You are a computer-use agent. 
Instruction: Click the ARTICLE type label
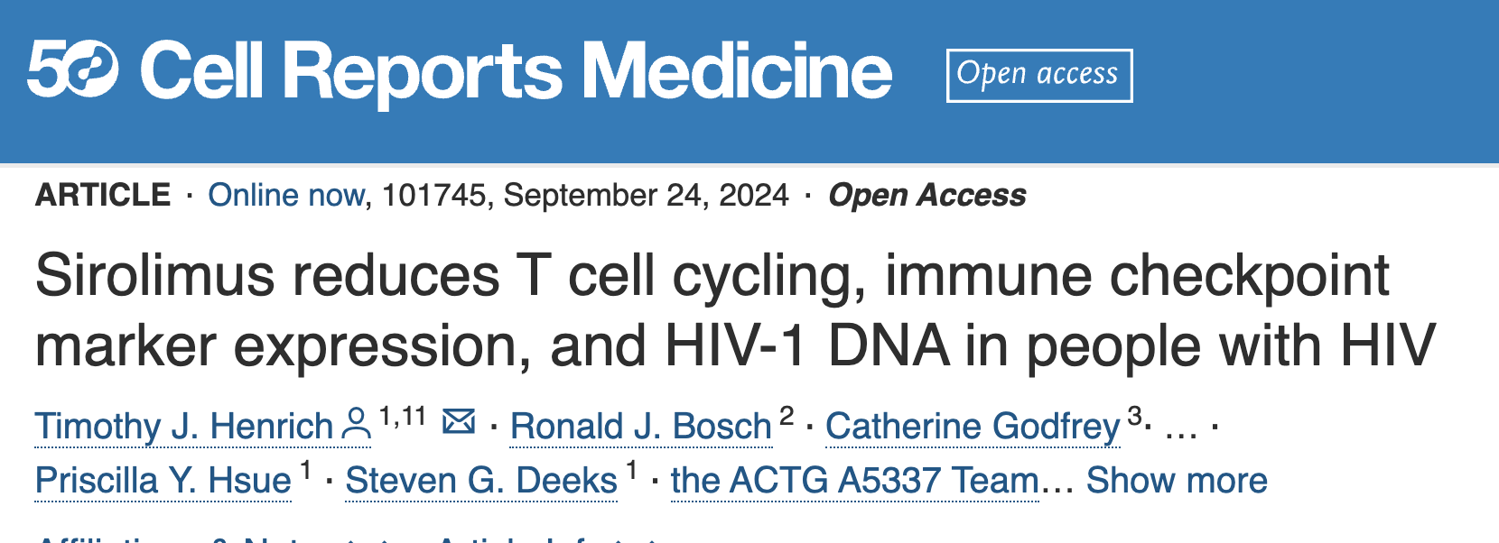[103, 195]
